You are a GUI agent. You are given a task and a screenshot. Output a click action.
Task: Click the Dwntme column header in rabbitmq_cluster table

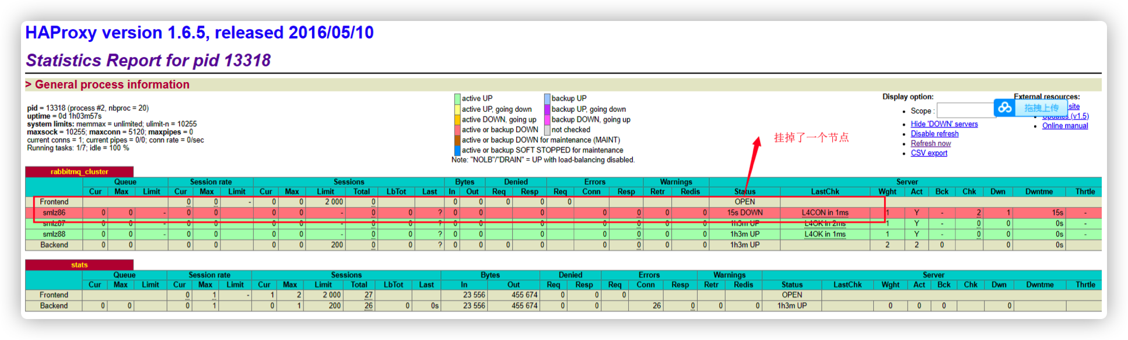(1039, 192)
